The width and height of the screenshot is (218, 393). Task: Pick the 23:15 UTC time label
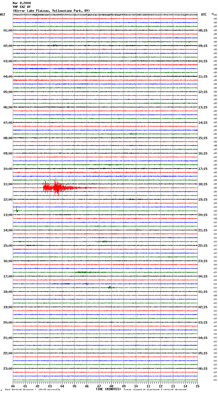point(203,261)
